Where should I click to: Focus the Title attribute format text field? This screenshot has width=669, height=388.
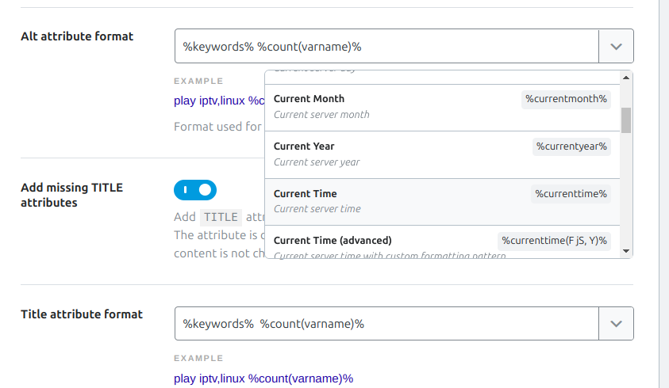click(x=386, y=323)
